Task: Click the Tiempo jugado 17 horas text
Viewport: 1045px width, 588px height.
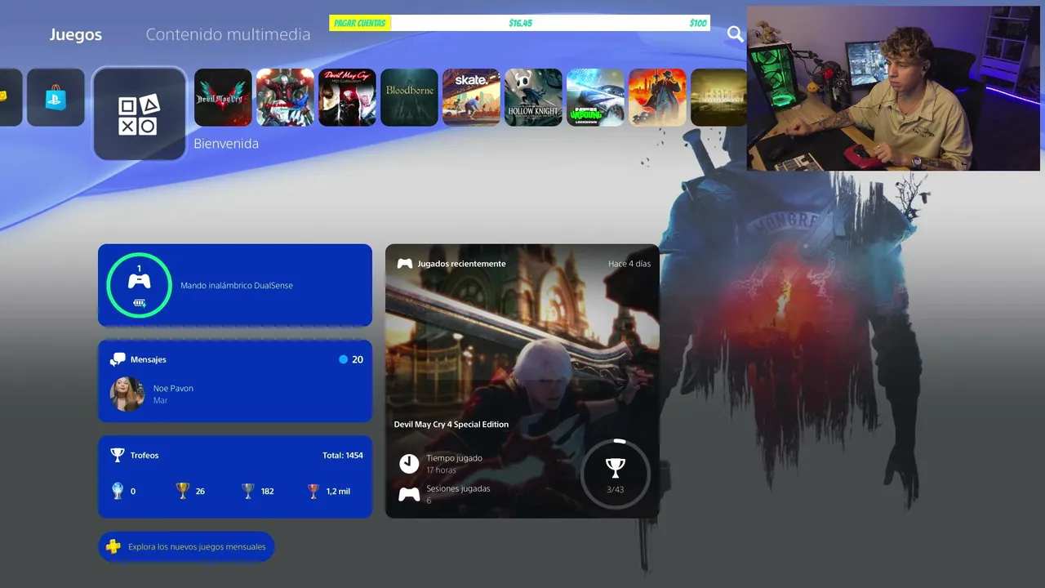Action: point(454,464)
